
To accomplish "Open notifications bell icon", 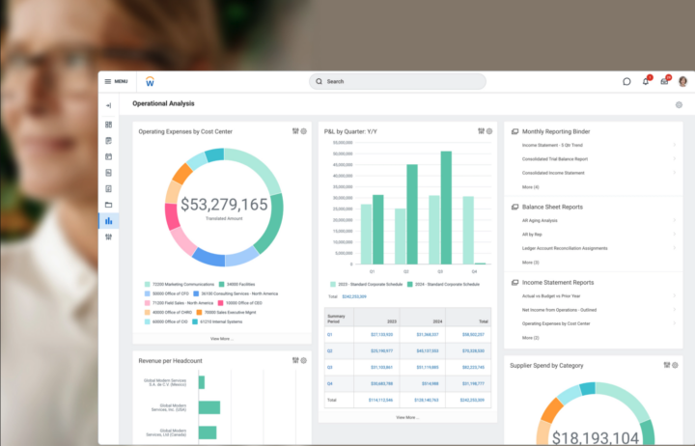I will point(646,81).
